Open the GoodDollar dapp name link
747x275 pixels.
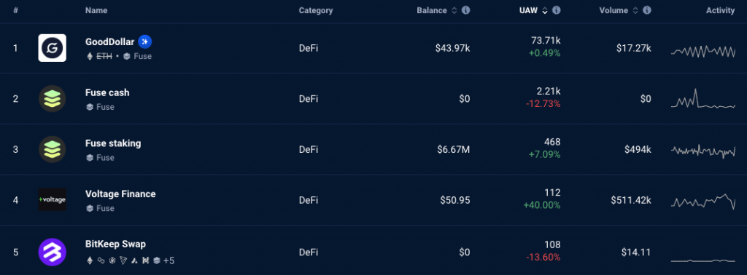click(x=109, y=41)
